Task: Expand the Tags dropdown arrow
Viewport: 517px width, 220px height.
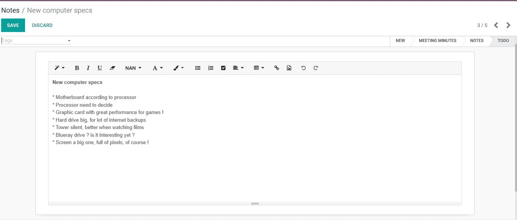Action: (x=69, y=40)
